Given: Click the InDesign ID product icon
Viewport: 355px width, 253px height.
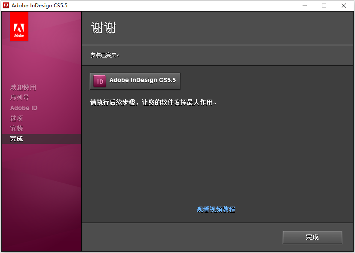Looking at the screenshot, I should tap(100, 81).
